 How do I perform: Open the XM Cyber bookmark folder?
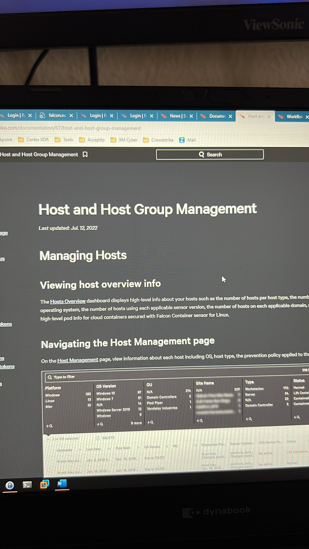[x=124, y=140]
